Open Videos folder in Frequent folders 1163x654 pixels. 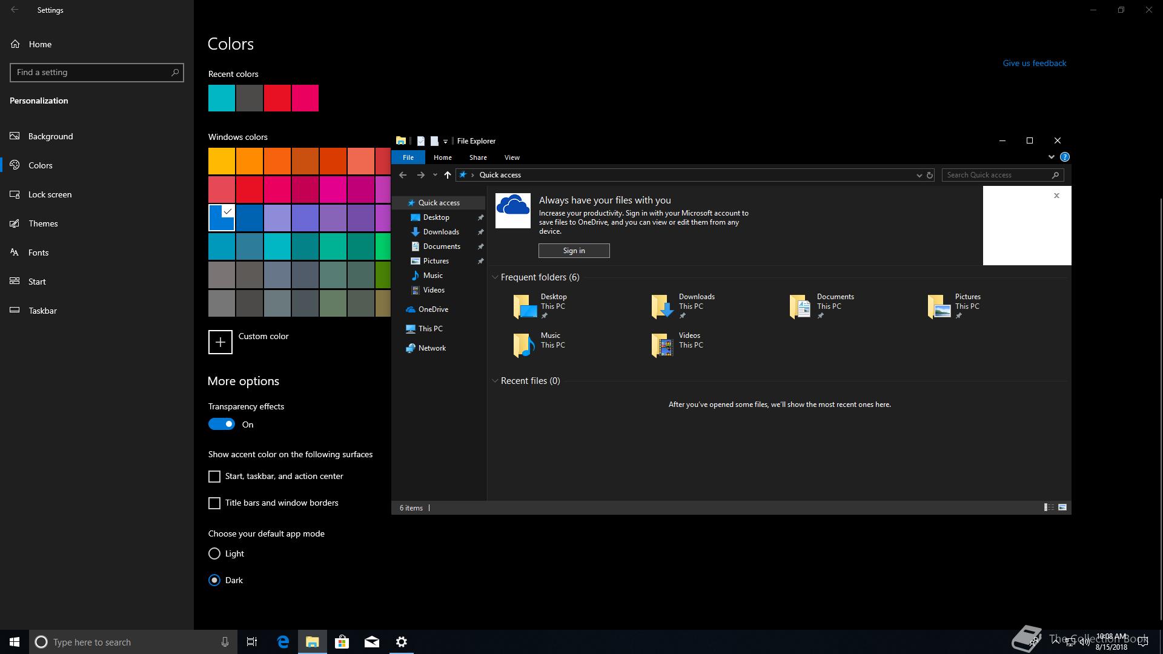pos(677,345)
